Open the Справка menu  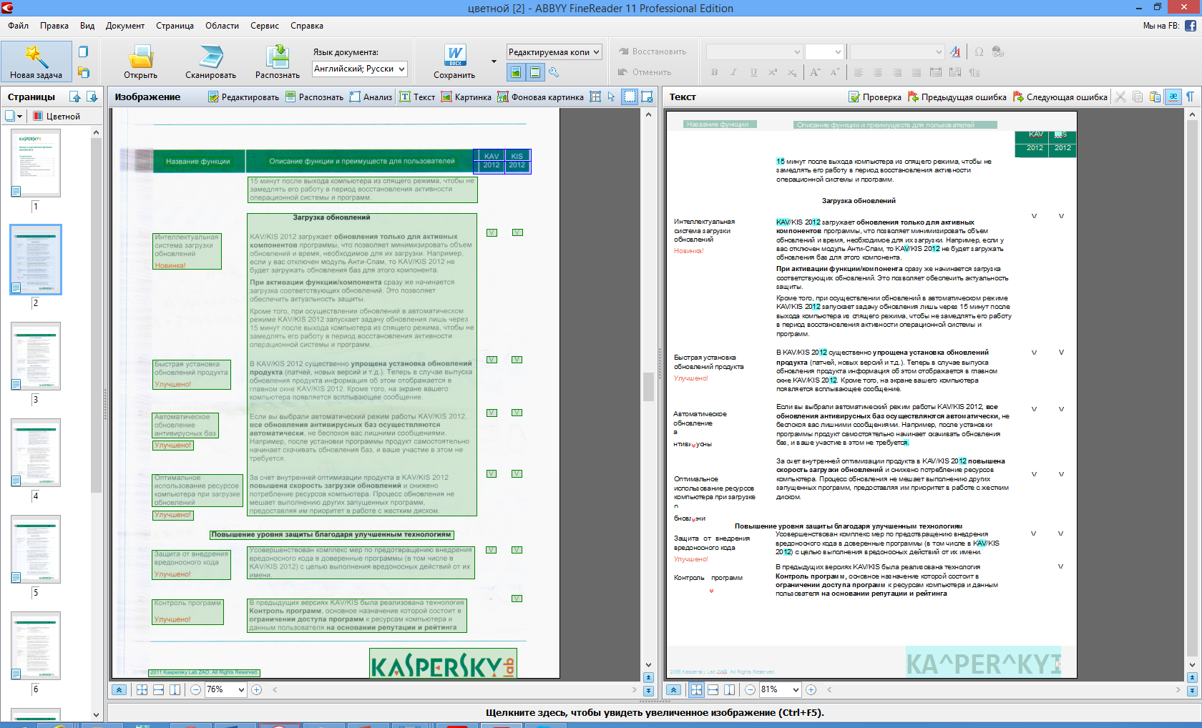click(x=307, y=26)
